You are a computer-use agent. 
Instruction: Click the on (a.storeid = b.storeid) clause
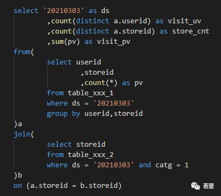tap(68, 186)
